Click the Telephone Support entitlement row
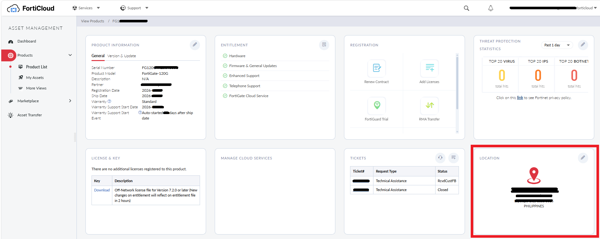The image size is (600, 239). tap(275, 86)
